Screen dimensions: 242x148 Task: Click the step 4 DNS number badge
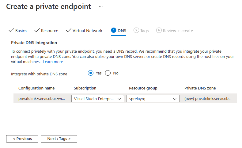(114, 30)
